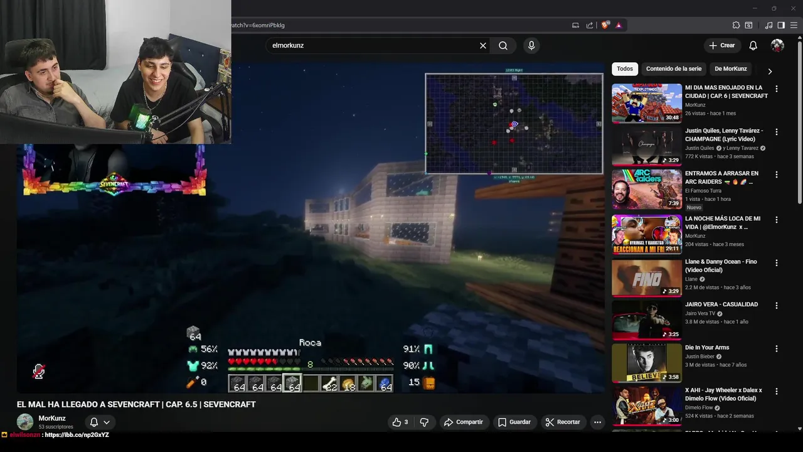Screen dimensions: 803x452
Task: Open options menu for CHAMPAGNE Lyric Video
Action: pyautogui.click(x=777, y=132)
